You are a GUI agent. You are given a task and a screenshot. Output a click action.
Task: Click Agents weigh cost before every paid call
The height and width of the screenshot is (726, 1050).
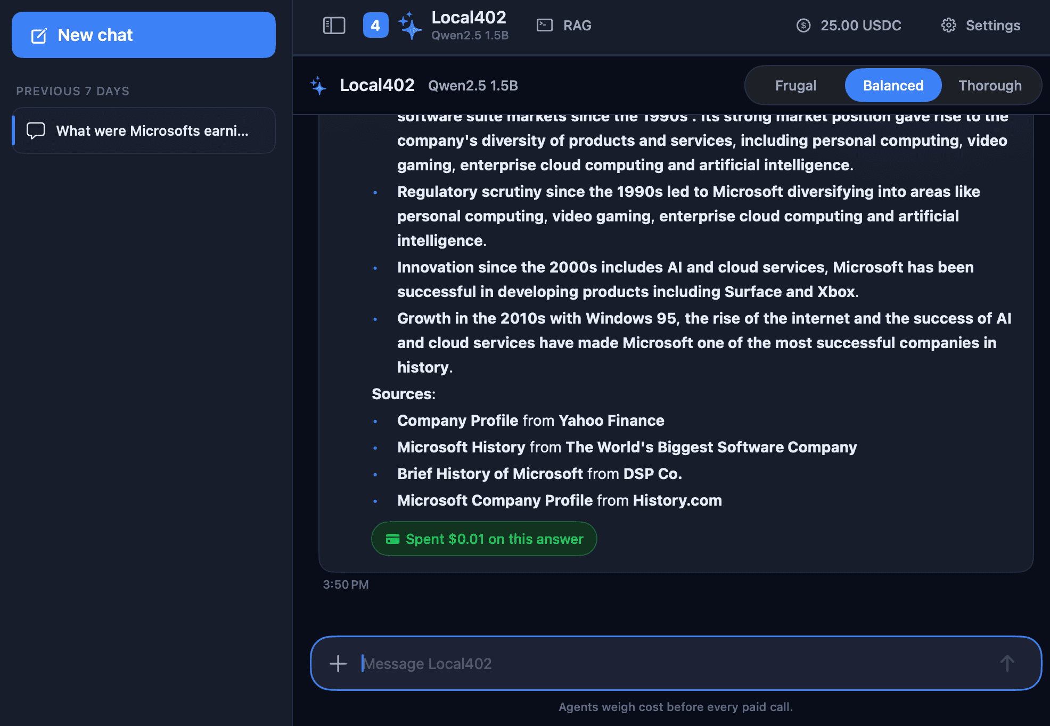click(676, 707)
